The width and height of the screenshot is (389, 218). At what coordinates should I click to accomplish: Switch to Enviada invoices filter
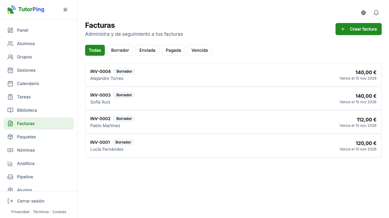147,50
